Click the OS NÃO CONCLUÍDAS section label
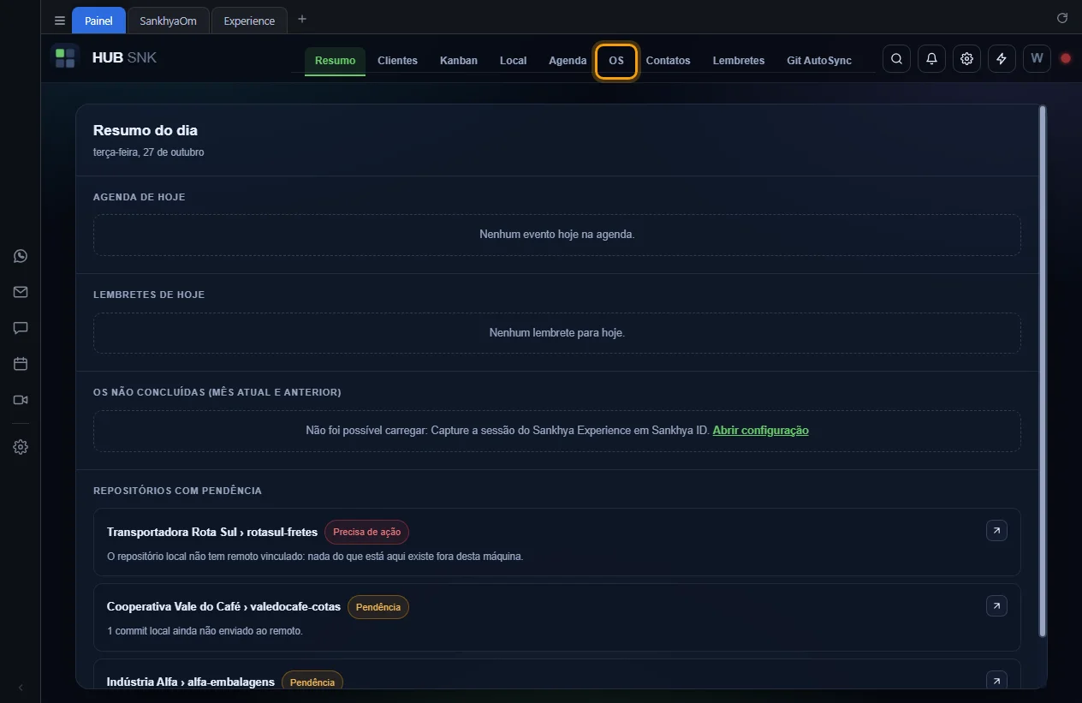1082x703 pixels. (x=217, y=392)
